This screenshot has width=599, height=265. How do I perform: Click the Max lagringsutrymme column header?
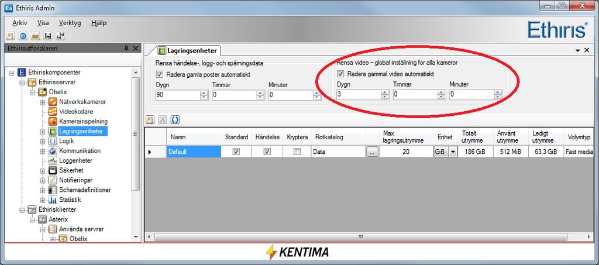(x=406, y=137)
